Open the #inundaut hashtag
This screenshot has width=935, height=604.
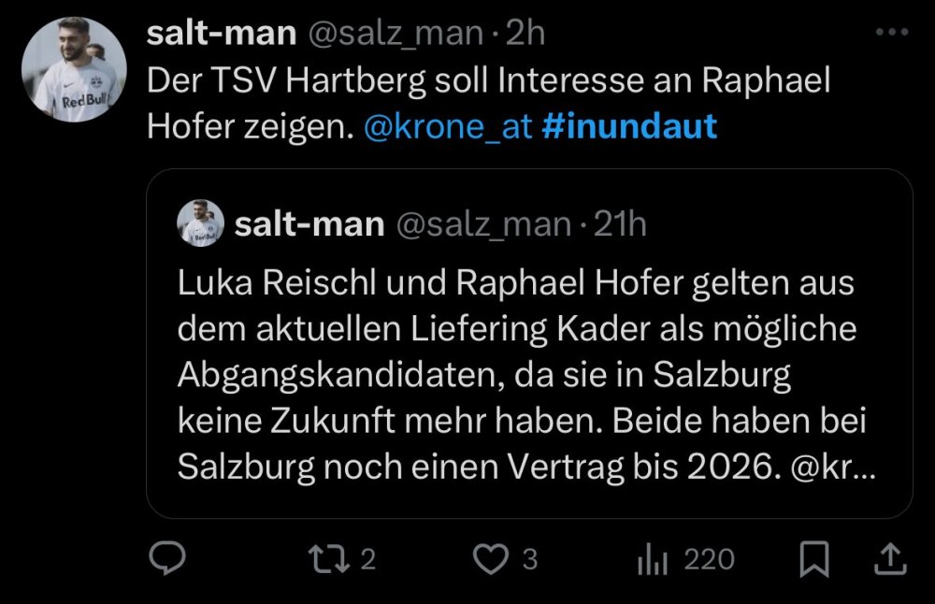[x=629, y=125]
